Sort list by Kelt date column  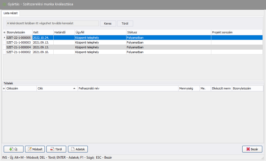pos(43,32)
